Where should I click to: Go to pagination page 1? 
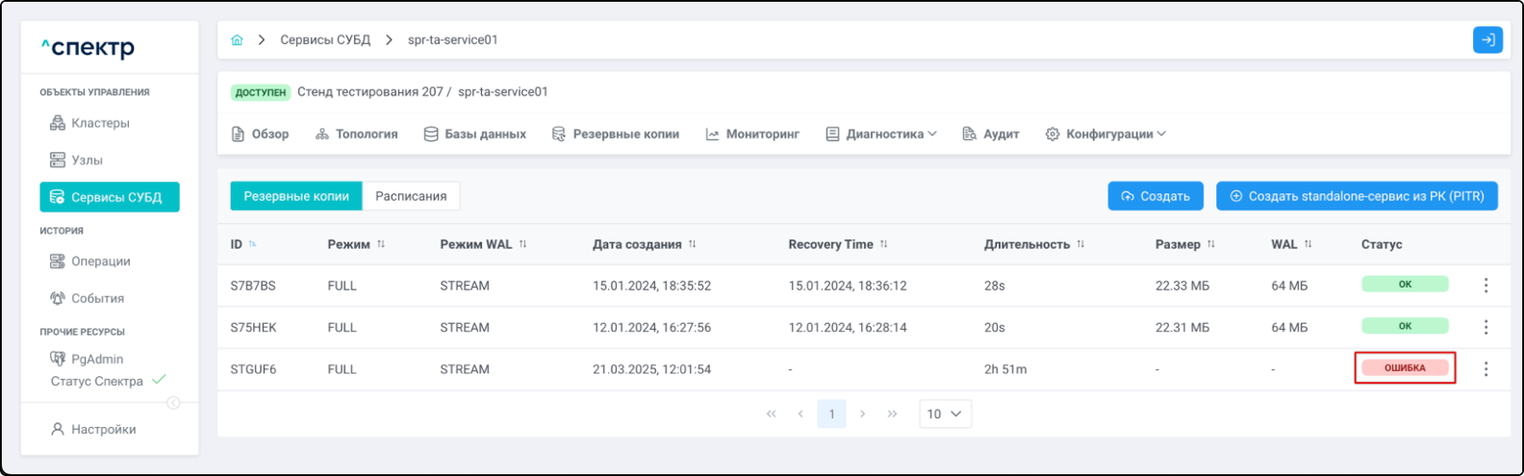831,413
